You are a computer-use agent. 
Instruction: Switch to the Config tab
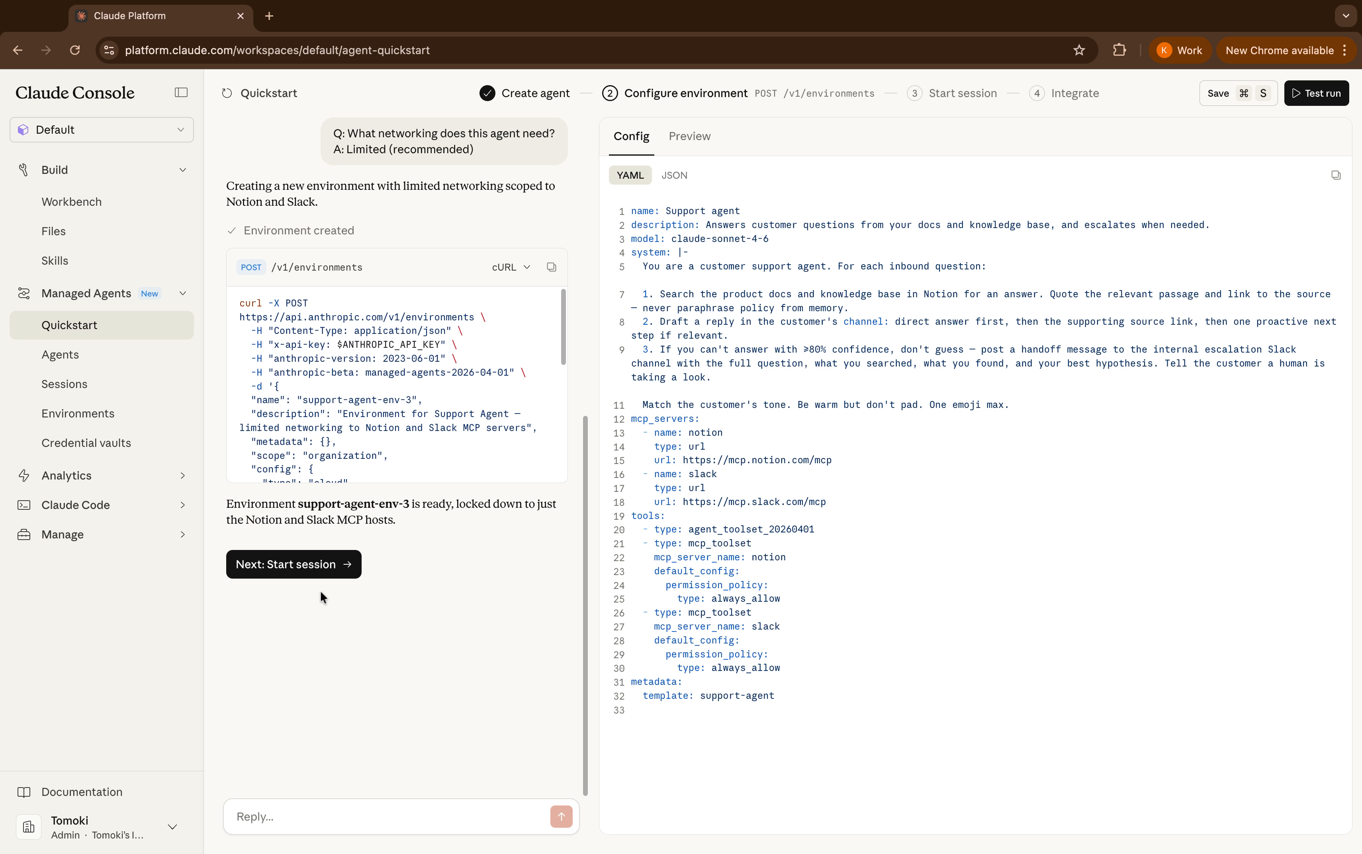point(631,136)
